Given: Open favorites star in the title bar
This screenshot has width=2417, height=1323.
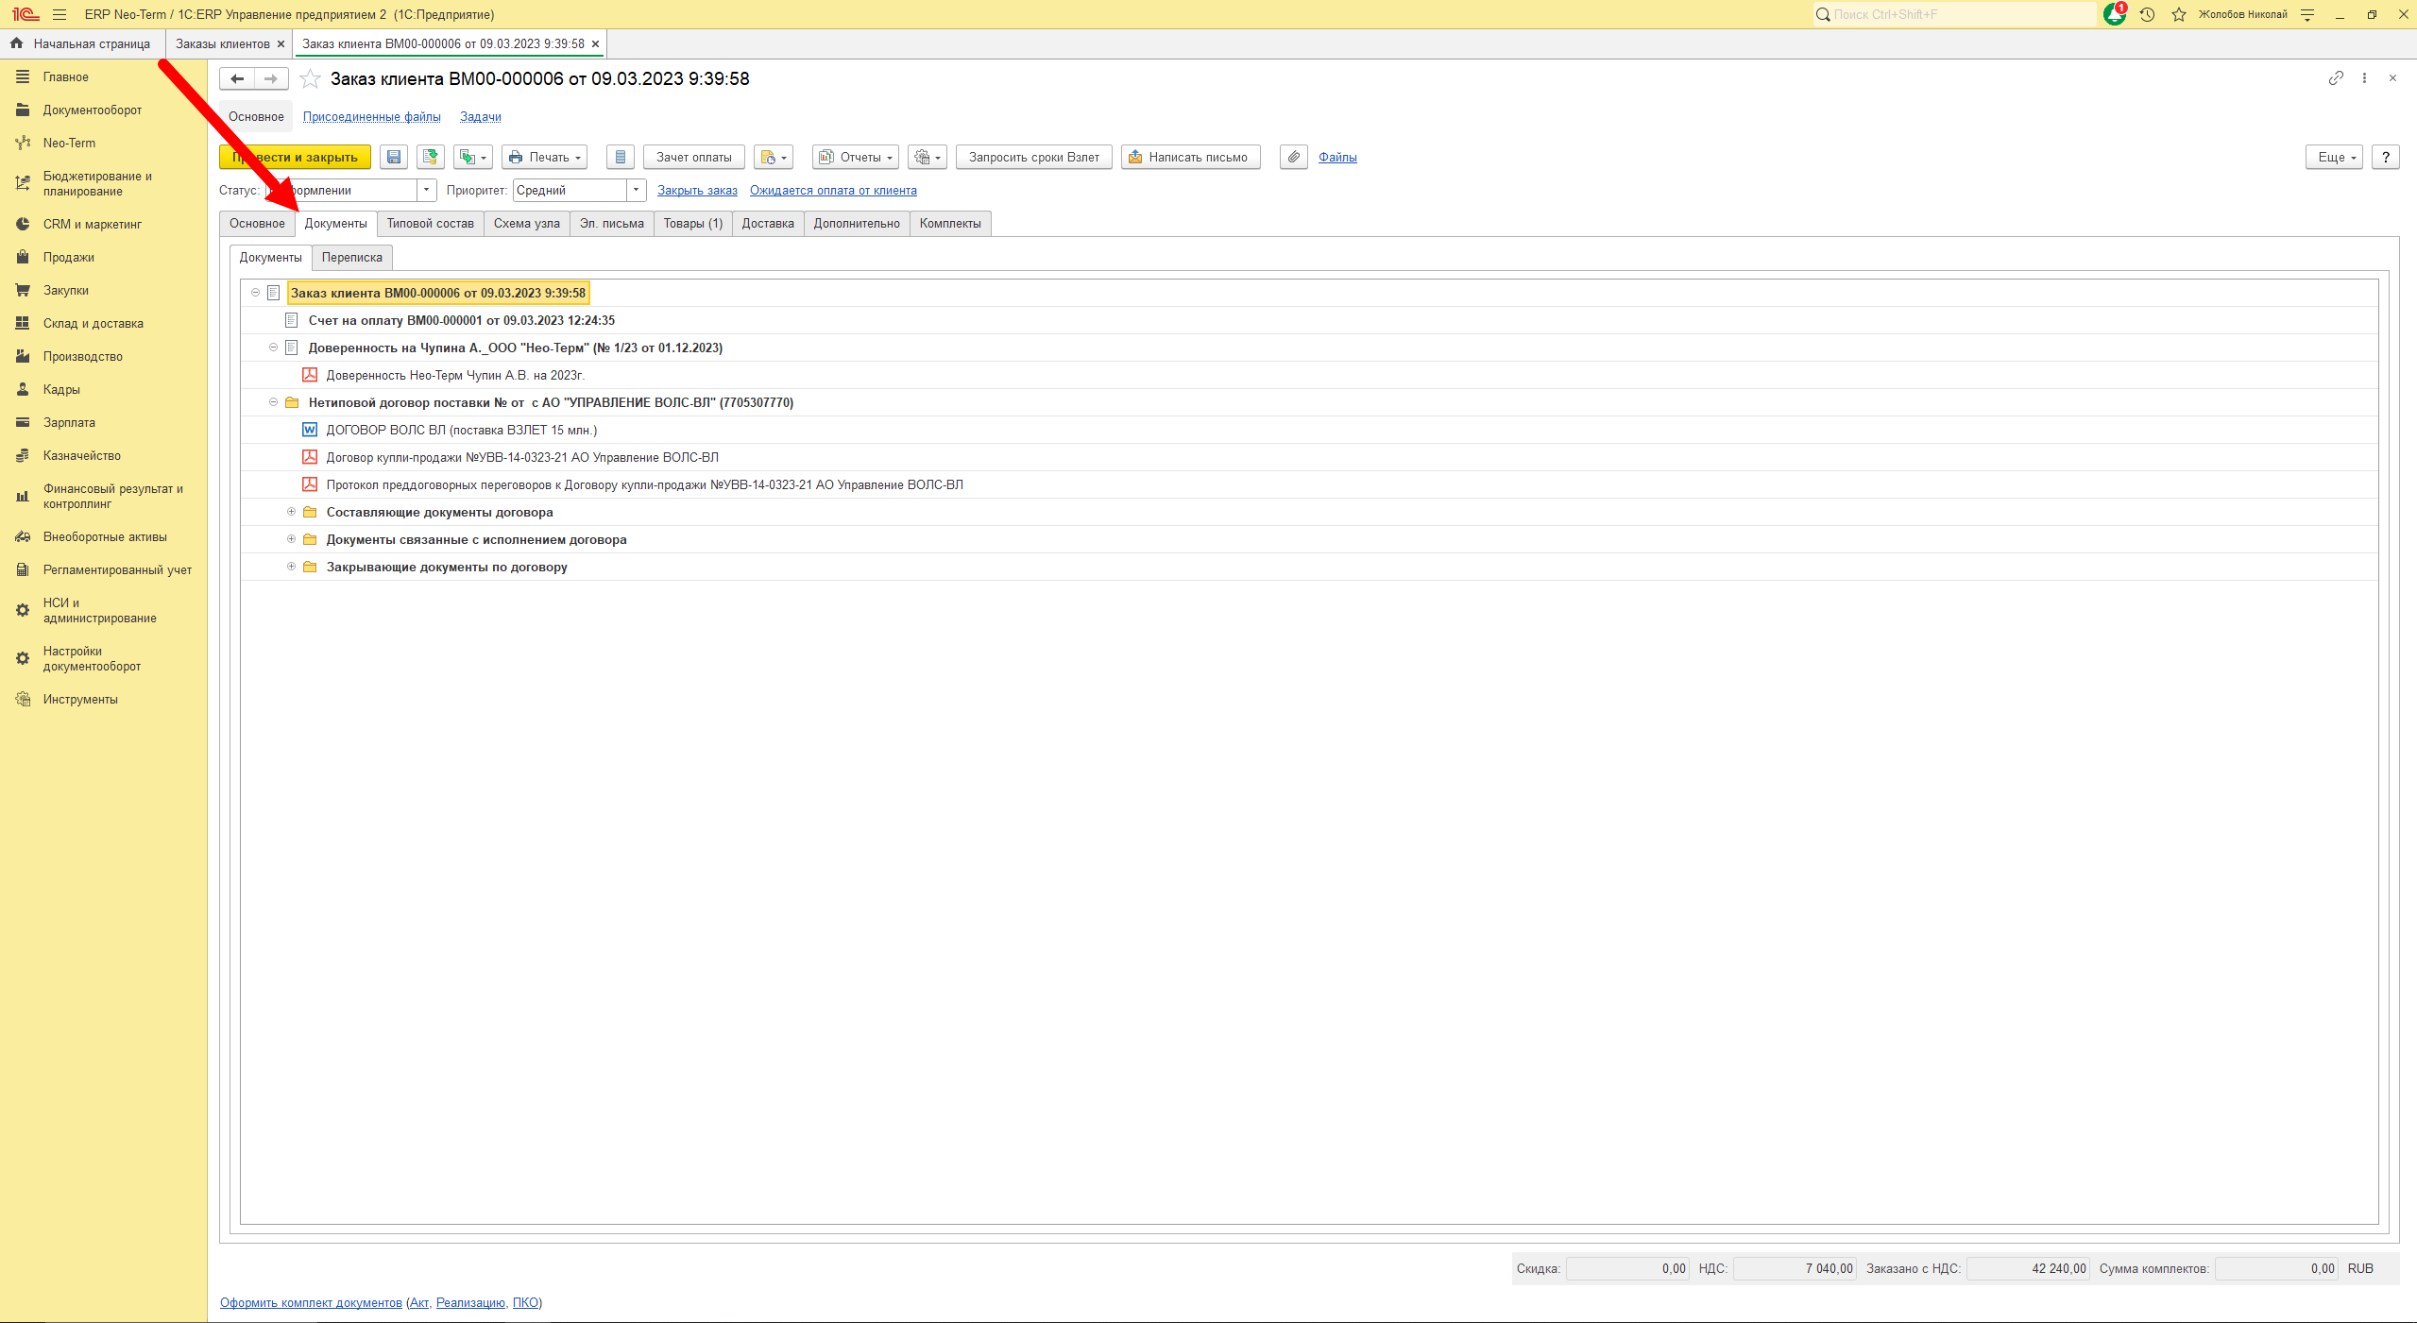Looking at the screenshot, I should tap(2179, 14).
